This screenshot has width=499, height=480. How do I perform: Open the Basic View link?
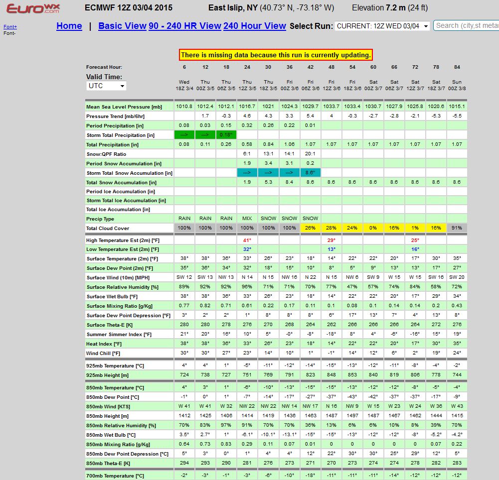point(122,26)
